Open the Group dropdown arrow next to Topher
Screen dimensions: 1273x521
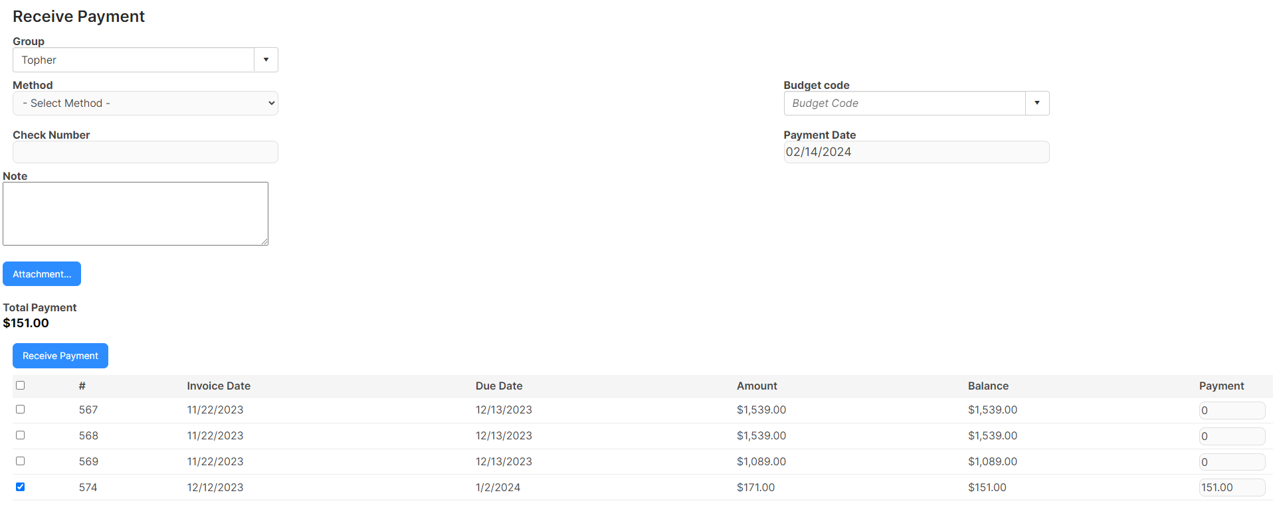point(266,60)
